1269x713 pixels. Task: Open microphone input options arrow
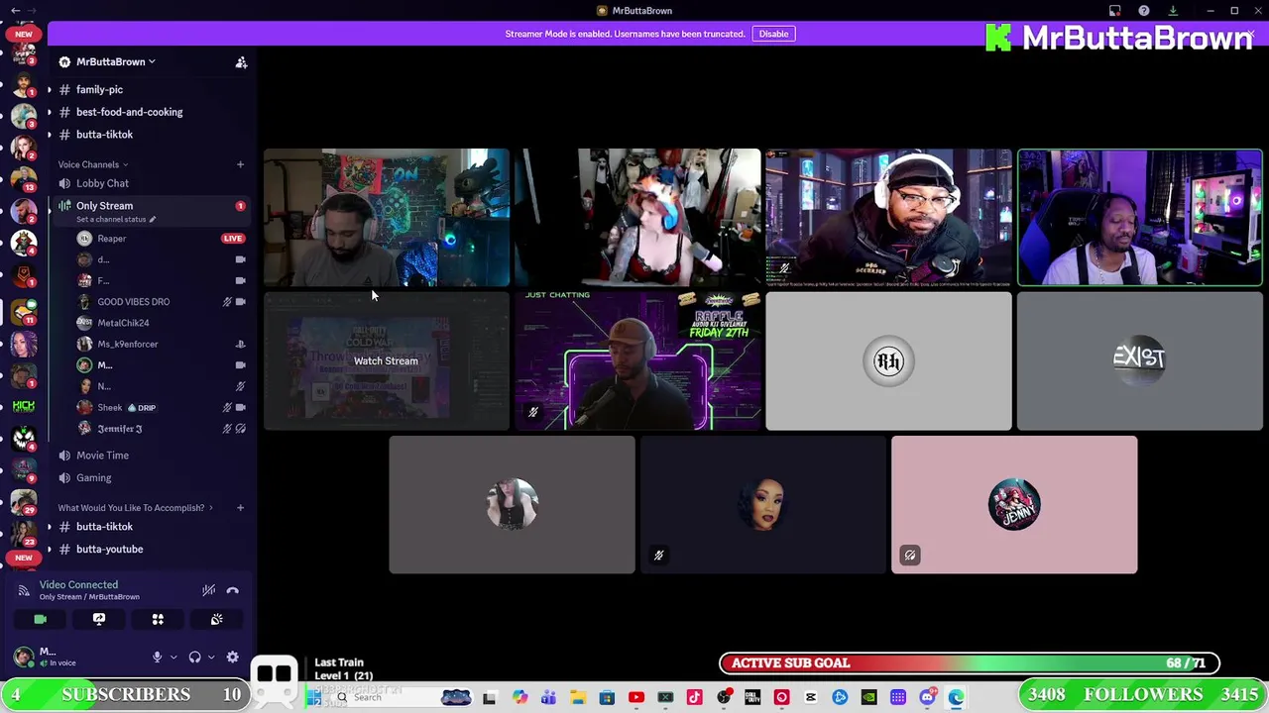click(173, 658)
